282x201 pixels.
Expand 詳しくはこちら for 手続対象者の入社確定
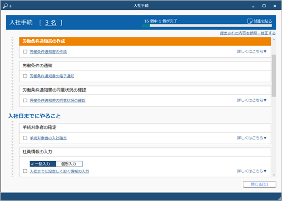(x=252, y=138)
